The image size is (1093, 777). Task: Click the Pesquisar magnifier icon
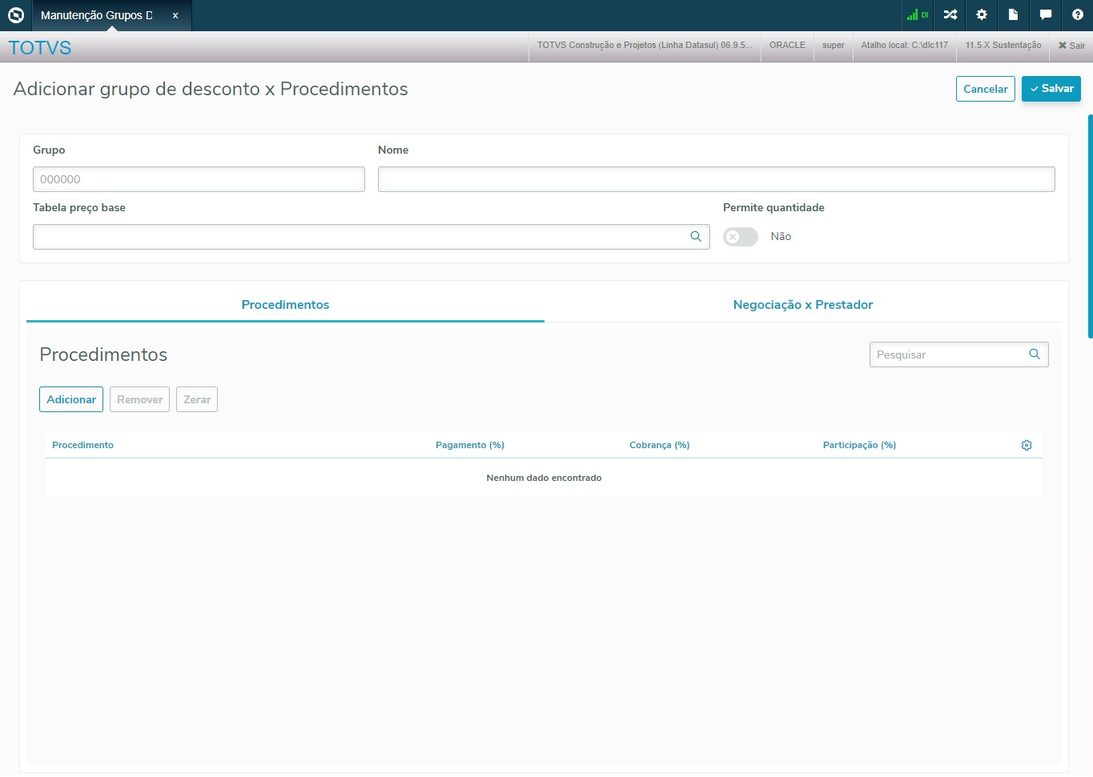[x=1035, y=354]
